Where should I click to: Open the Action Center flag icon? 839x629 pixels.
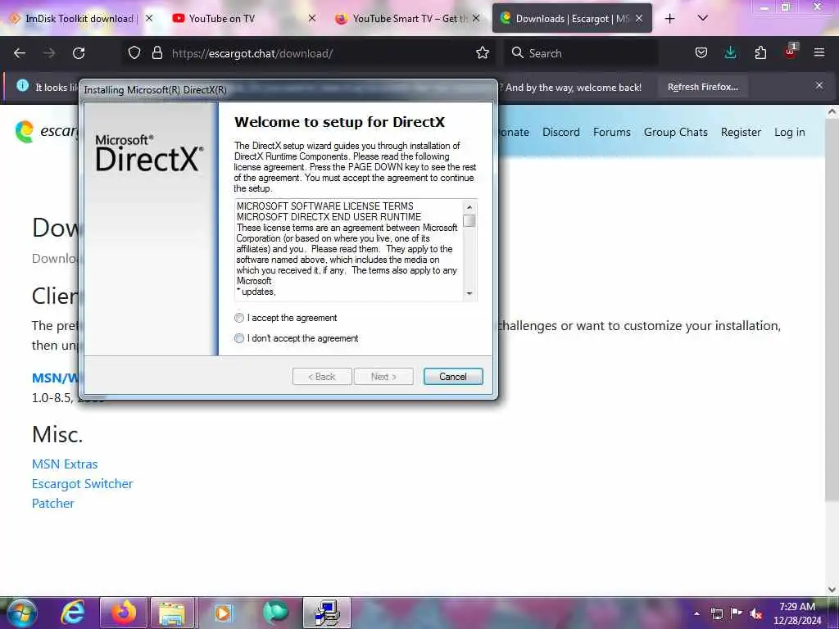click(737, 613)
